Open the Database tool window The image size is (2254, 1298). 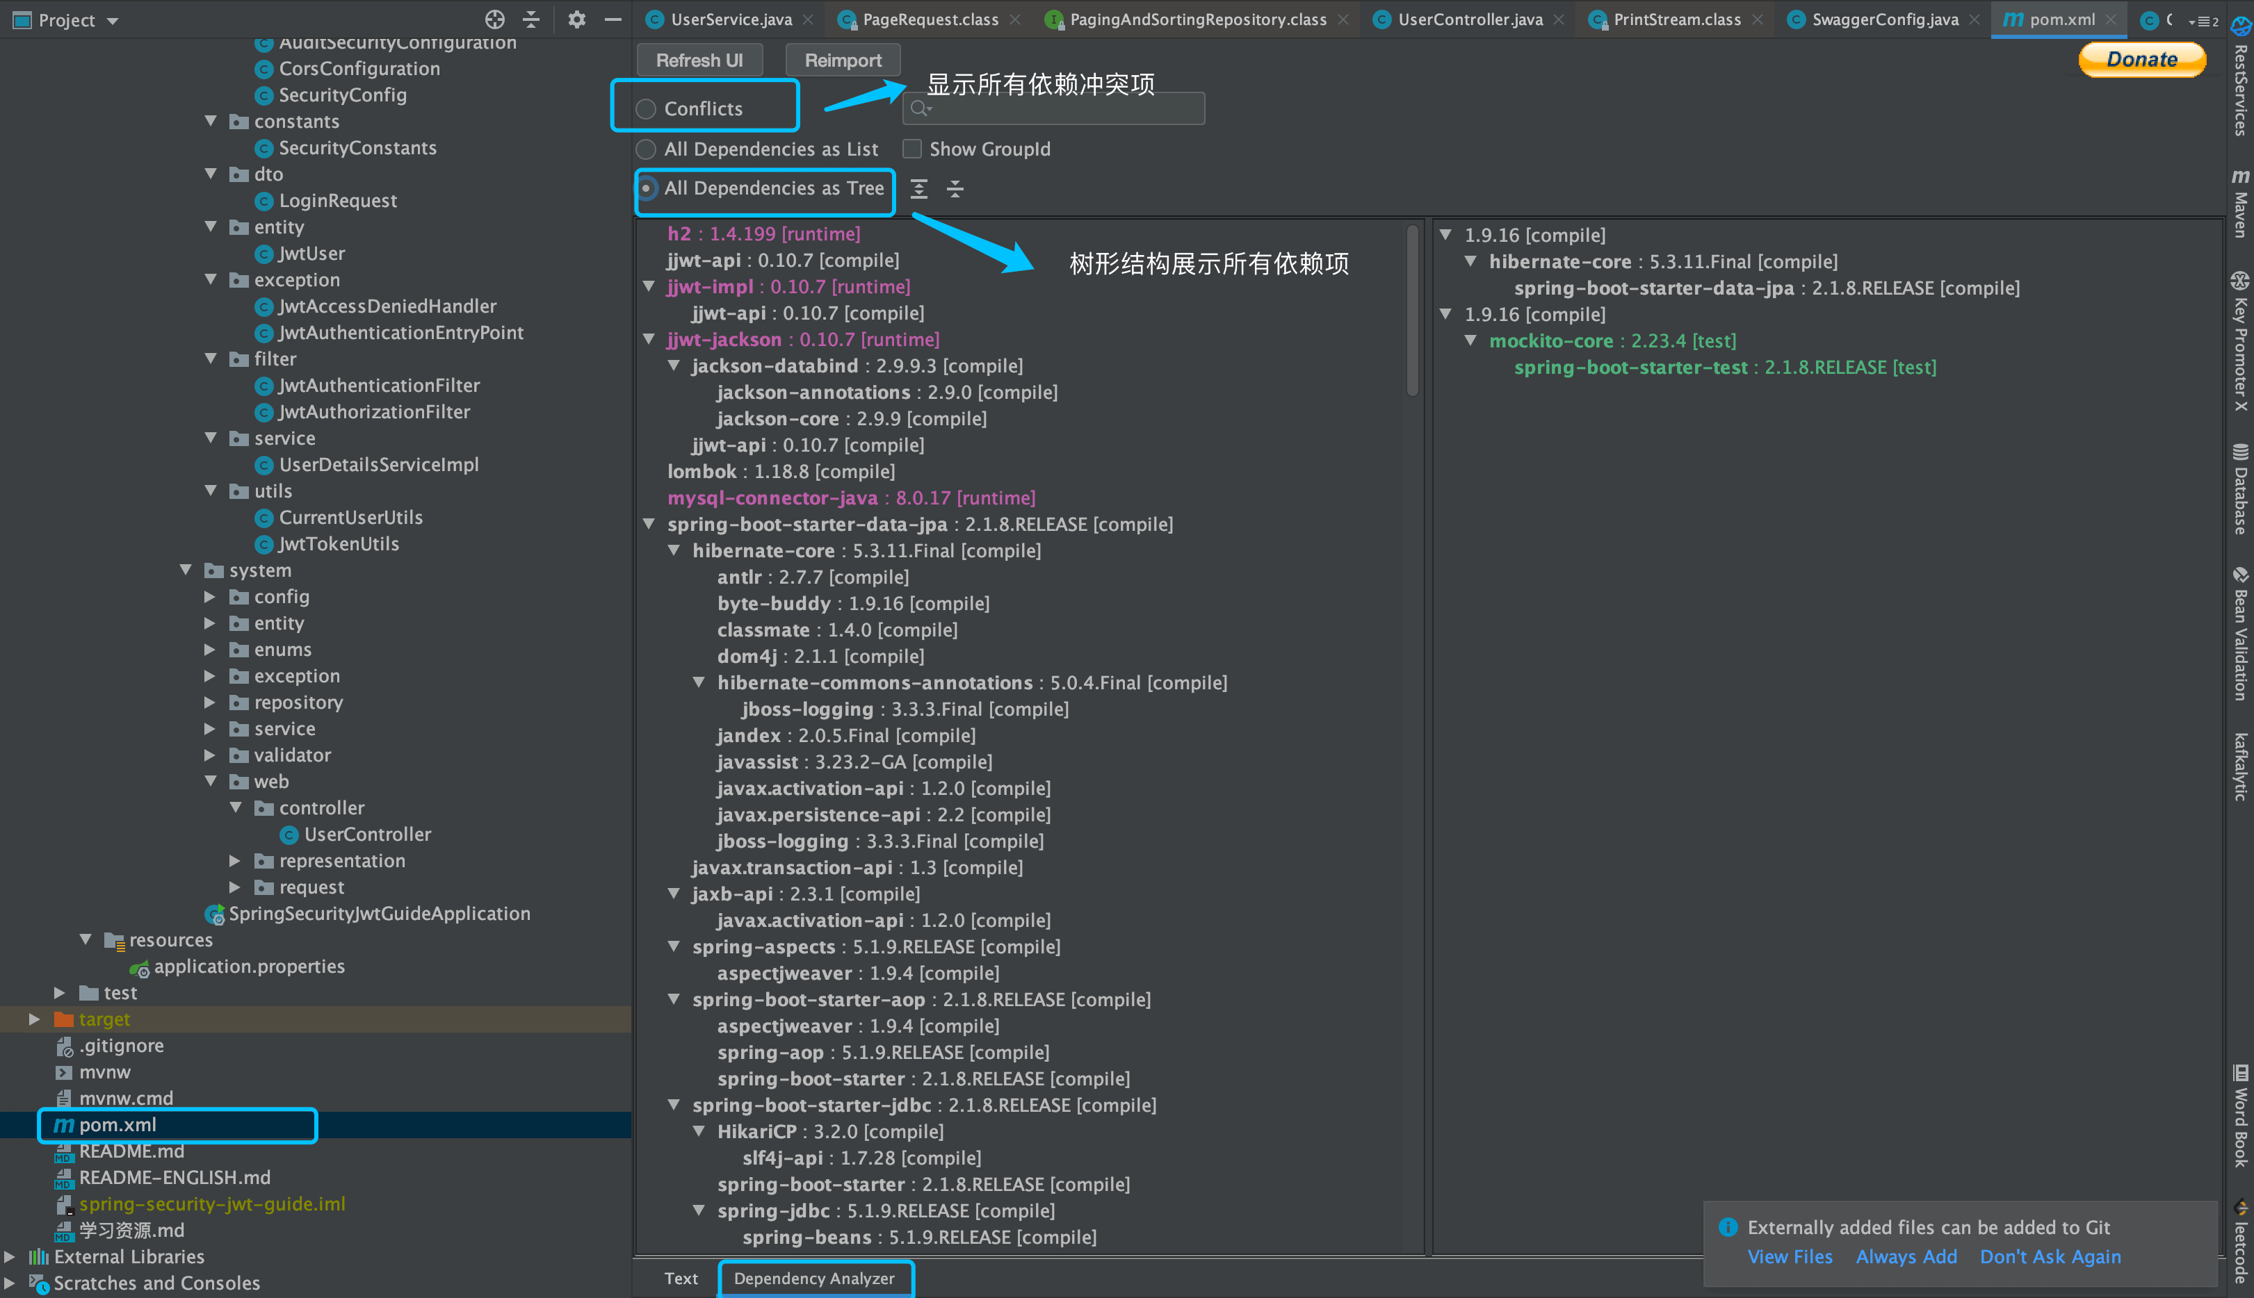pyautogui.click(x=2241, y=489)
